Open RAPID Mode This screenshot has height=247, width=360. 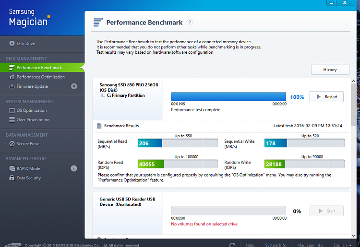28,168
